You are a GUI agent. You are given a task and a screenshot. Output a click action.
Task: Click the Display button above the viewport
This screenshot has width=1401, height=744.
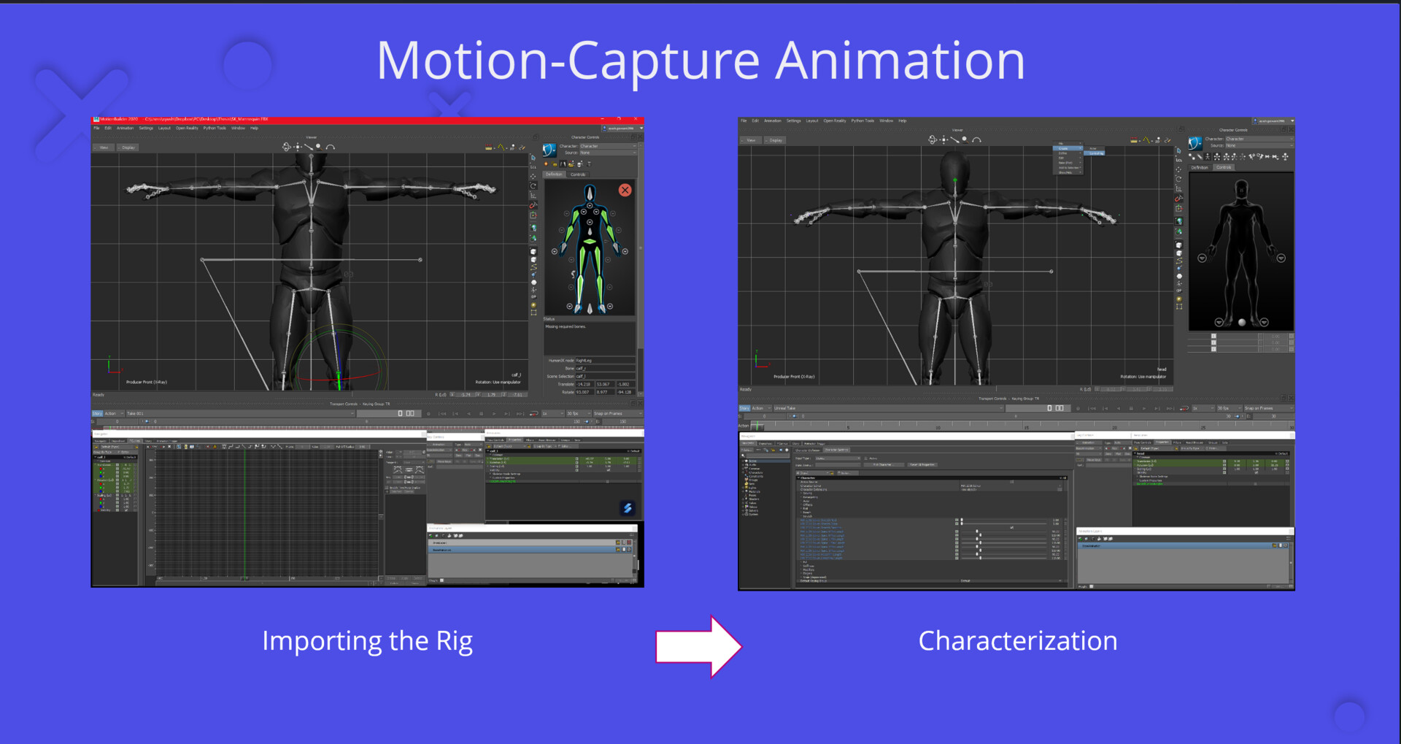[128, 147]
